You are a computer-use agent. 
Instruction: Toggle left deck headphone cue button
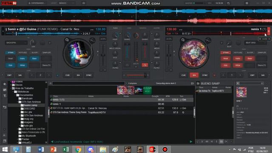[x=127, y=65]
